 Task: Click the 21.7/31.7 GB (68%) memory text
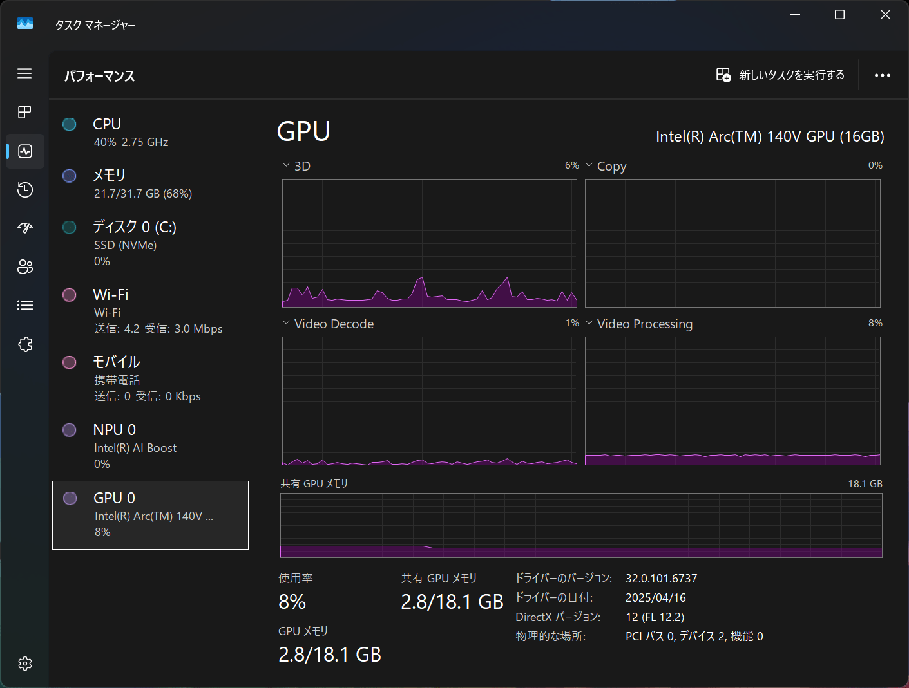coord(143,194)
